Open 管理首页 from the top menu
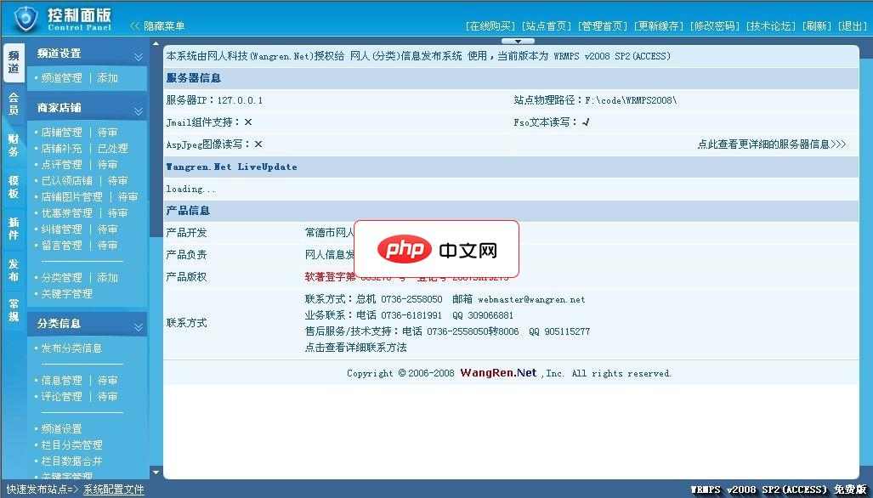This screenshot has height=498, width=873. click(x=603, y=25)
